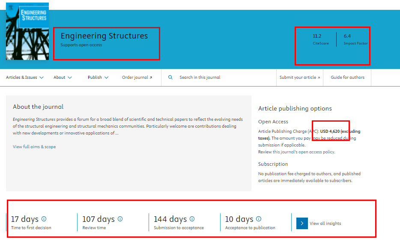400x242 pixels.
Task: Open this journal's open access policy link
Action: pyautogui.click(x=304, y=152)
